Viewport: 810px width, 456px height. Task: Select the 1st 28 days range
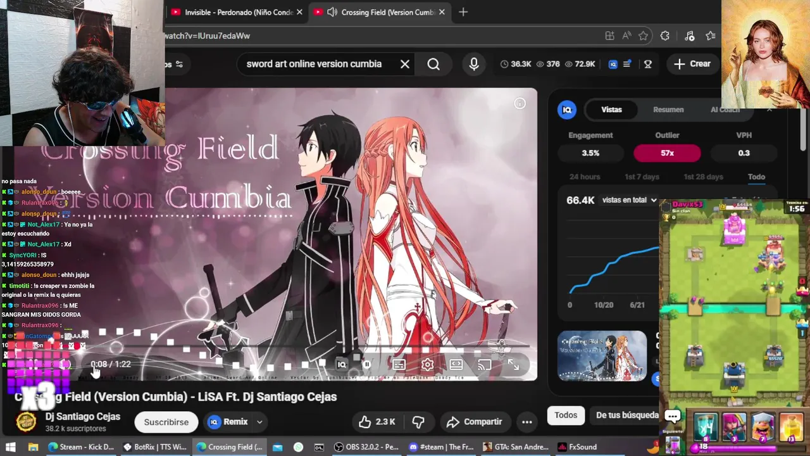pos(703,177)
